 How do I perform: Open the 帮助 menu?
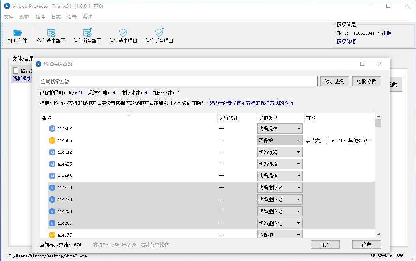coord(88,17)
